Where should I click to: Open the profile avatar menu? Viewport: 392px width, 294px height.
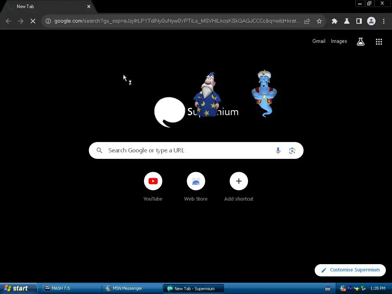371,21
